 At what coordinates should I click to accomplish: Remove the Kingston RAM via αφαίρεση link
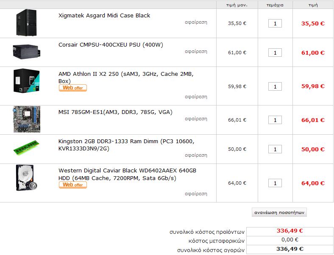tap(196, 155)
